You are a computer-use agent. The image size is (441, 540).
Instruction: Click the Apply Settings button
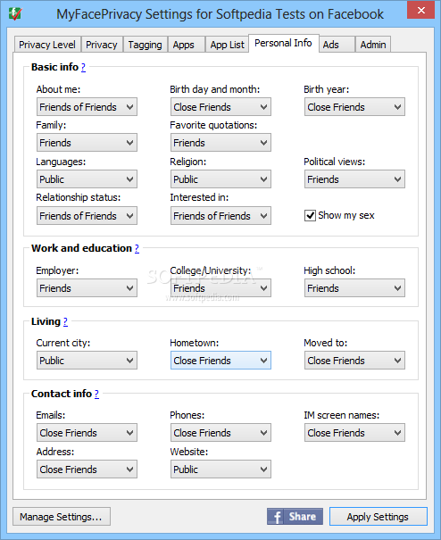point(378,516)
